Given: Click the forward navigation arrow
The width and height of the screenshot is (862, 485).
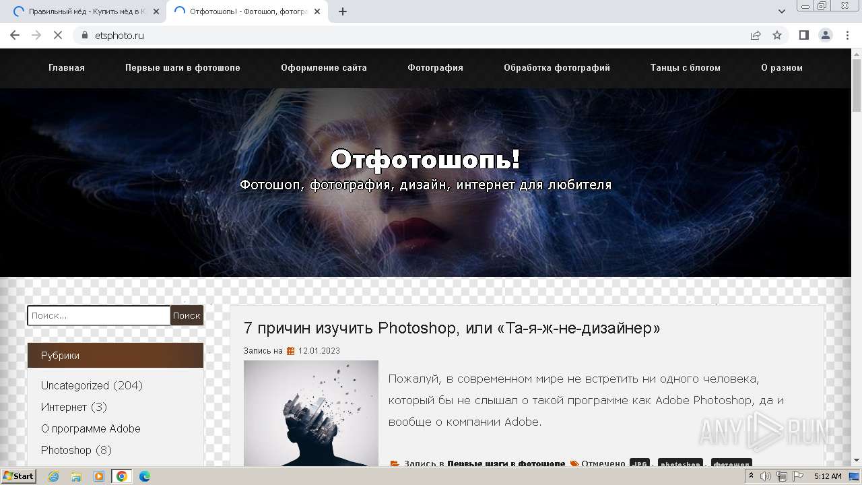Looking at the screenshot, I should pyautogui.click(x=36, y=35).
